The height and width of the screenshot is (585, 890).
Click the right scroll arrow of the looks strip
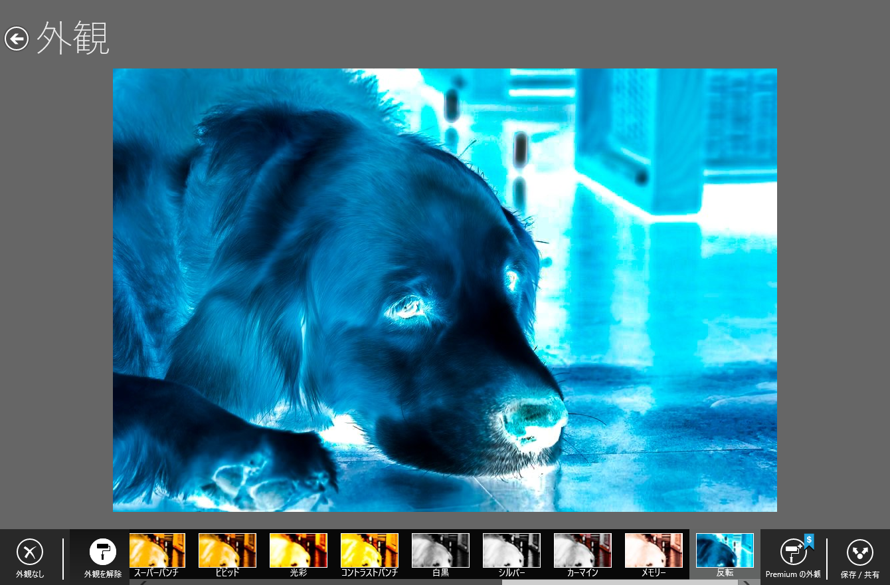coord(747,582)
